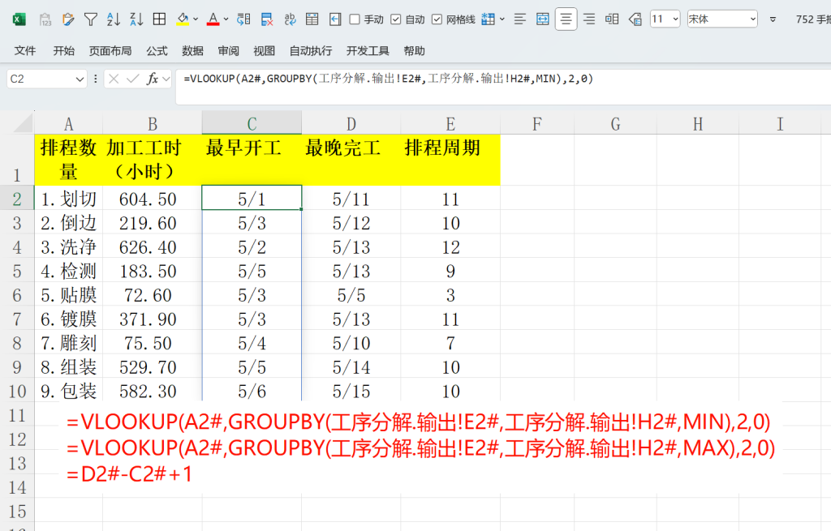Viewport: 831px width, 531px height.
Task: Click the Paste Formatting brush clipboard icon
Action: [x=68, y=19]
